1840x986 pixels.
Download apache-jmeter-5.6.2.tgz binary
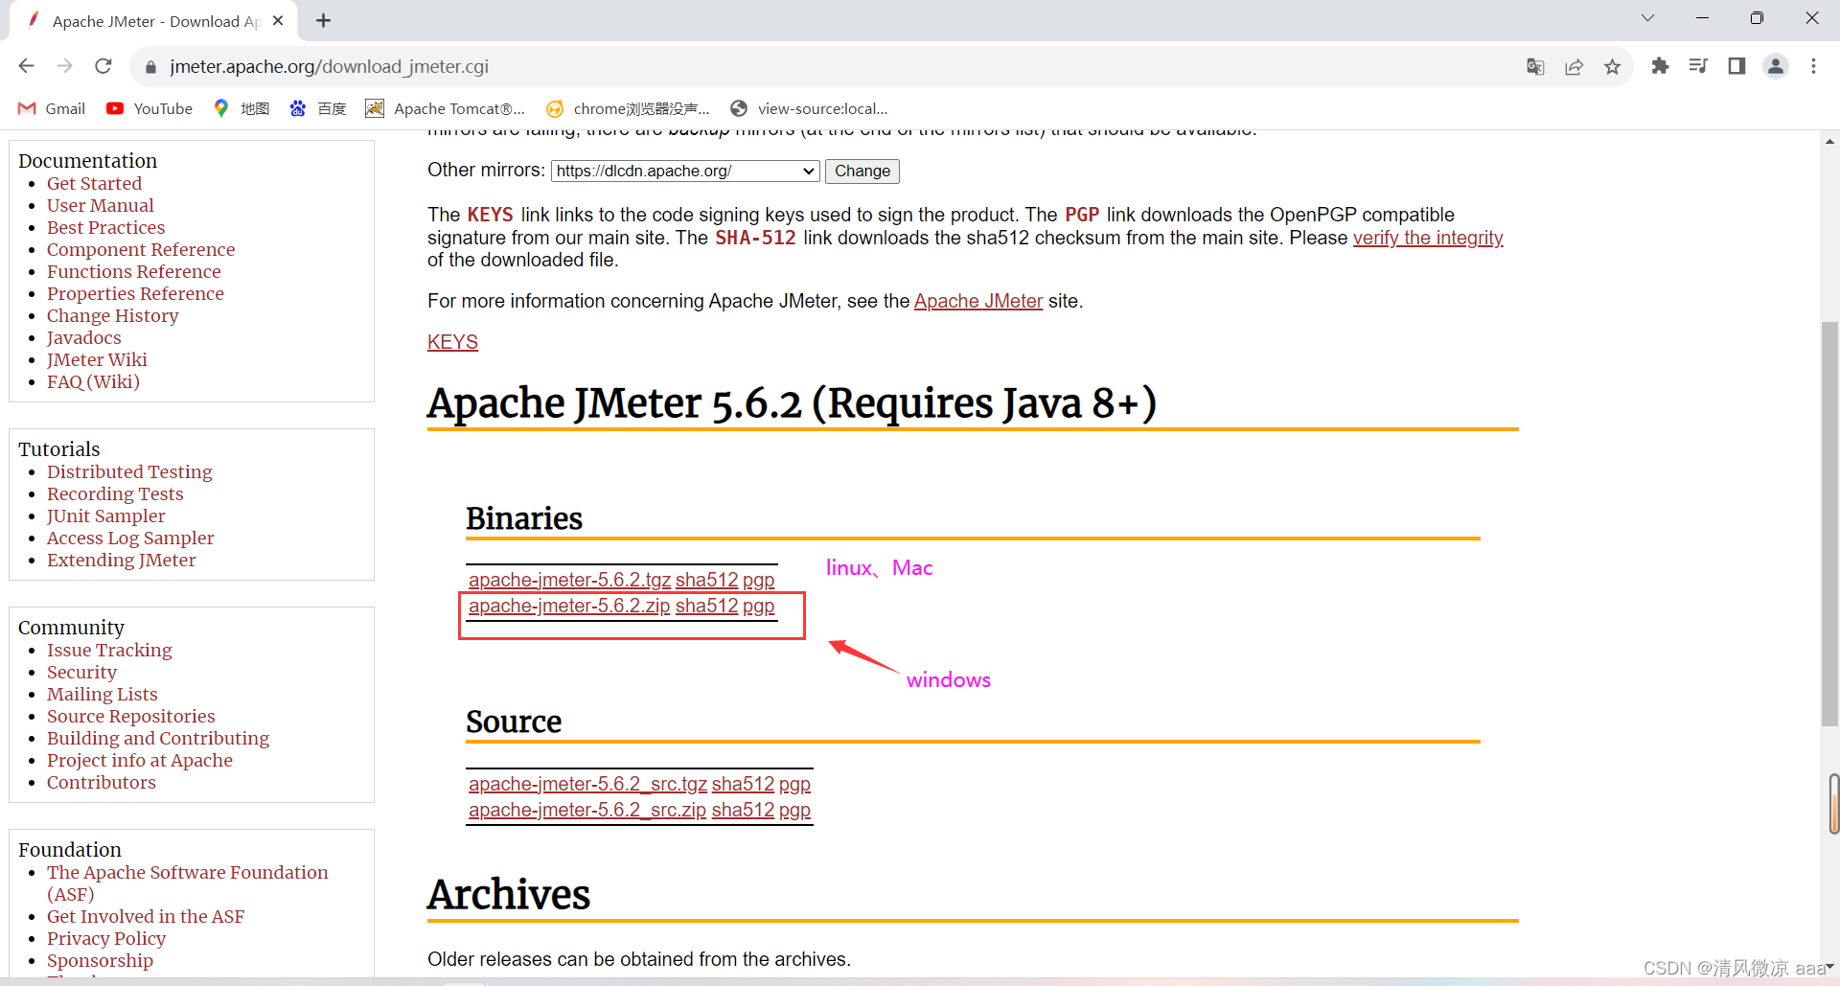click(x=569, y=580)
